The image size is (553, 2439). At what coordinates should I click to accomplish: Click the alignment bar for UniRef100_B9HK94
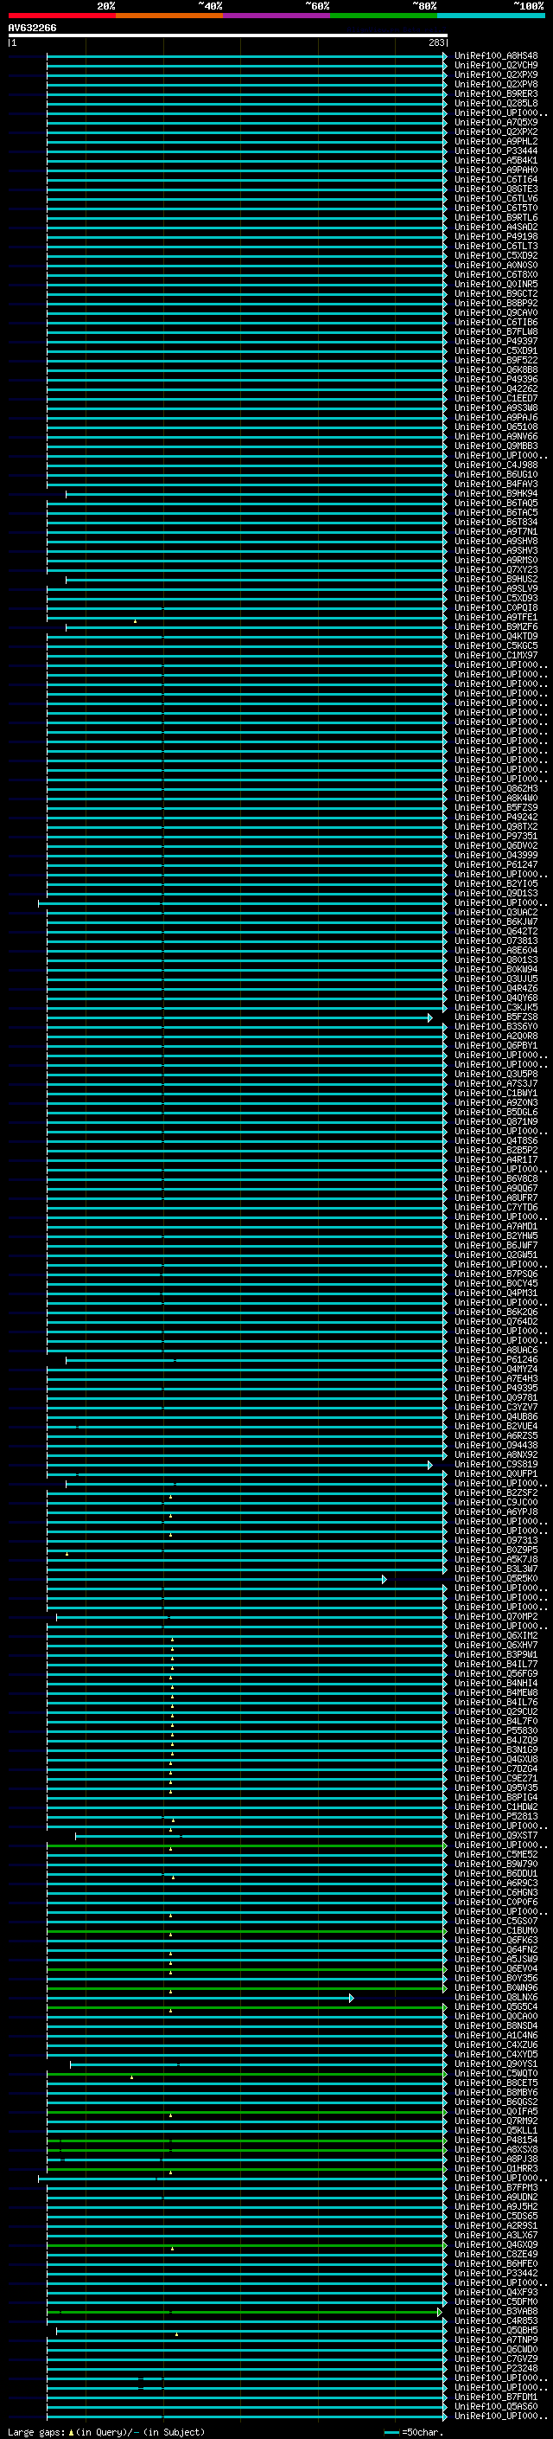click(x=256, y=494)
